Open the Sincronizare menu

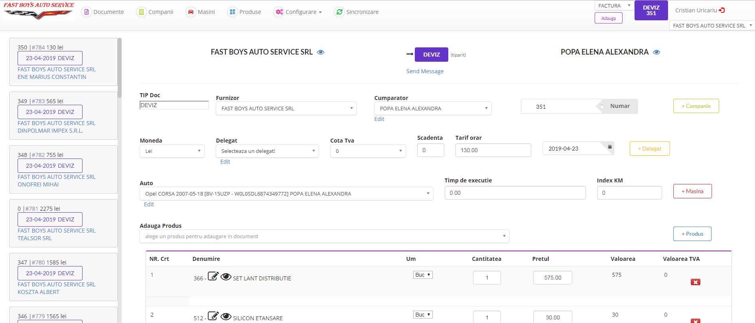[x=357, y=12]
